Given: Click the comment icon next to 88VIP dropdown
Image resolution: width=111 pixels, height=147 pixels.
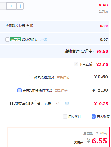Looking at the screenshot, I should pyautogui.click(x=67, y=104).
